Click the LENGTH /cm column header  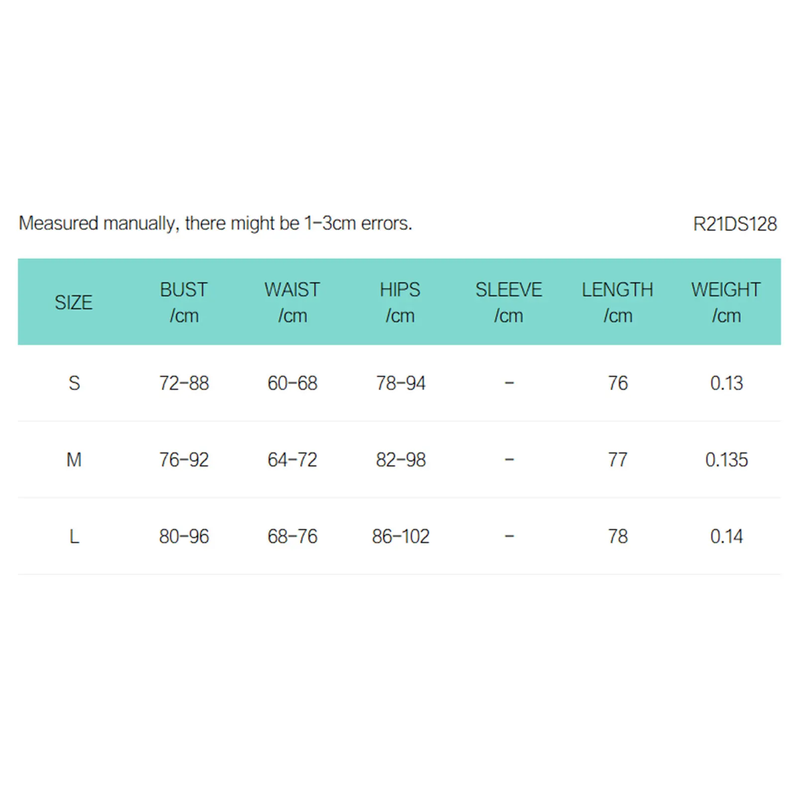pos(617,302)
